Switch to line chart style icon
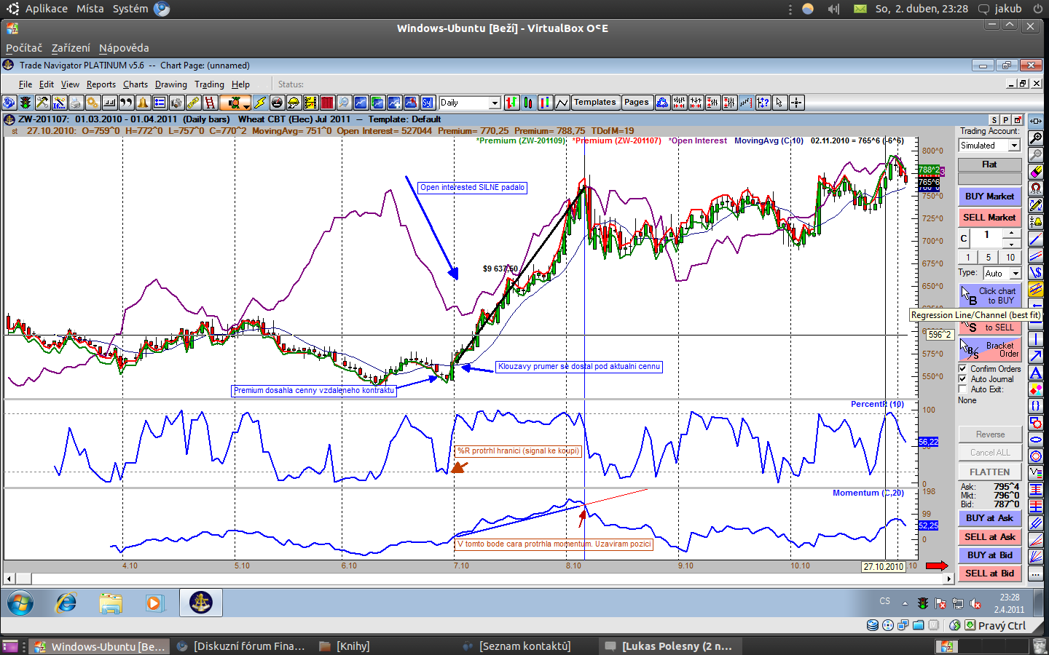The height and width of the screenshot is (655, 1049). pyautogui.click(x=562, y=103)
